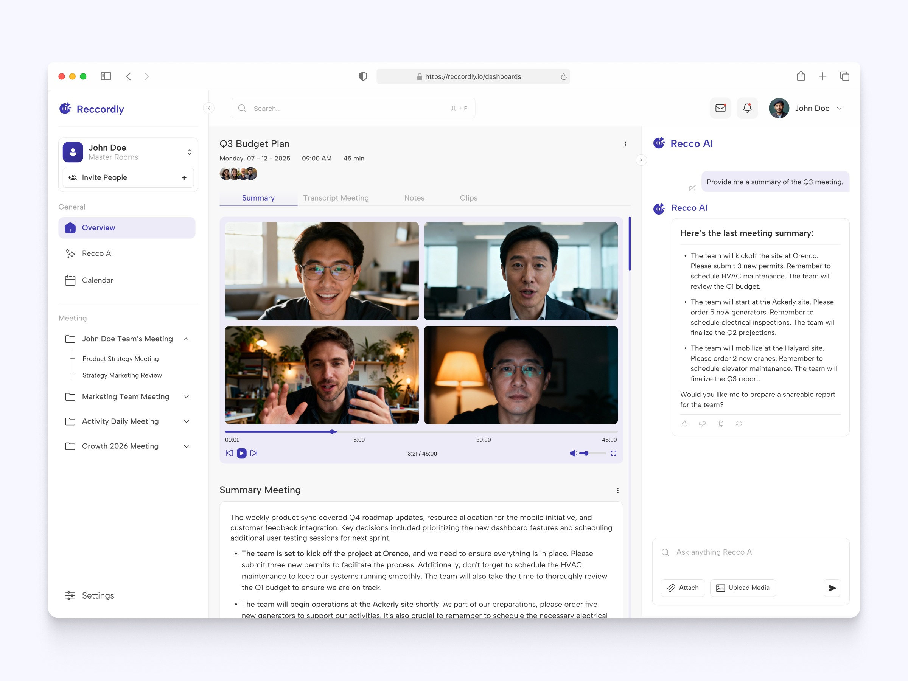
Task: Open the Calendar from the sidebar
Action: point(97,280)
